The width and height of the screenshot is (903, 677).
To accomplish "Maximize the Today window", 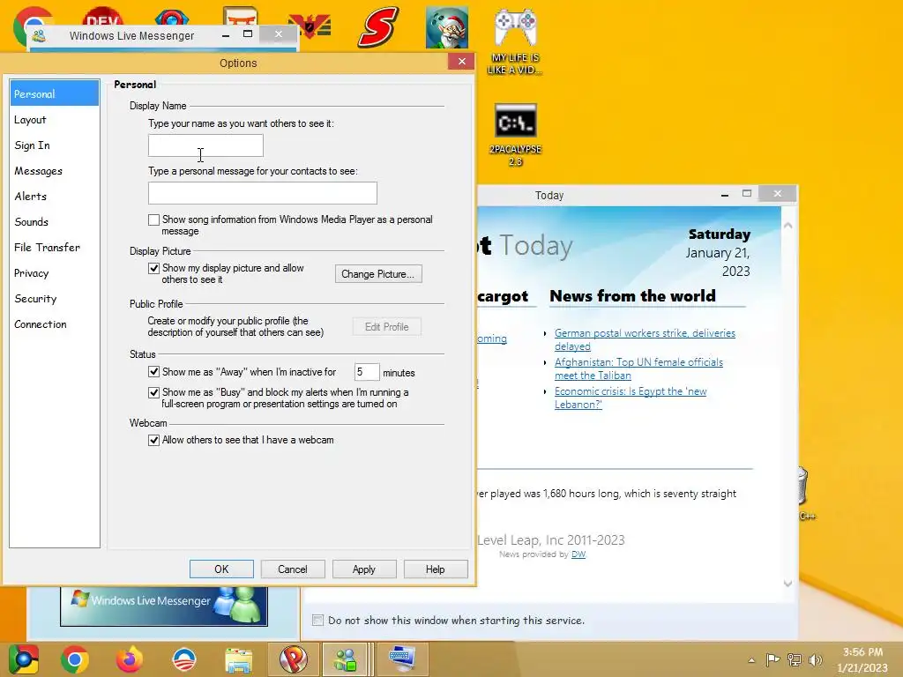I will [746, 194].
